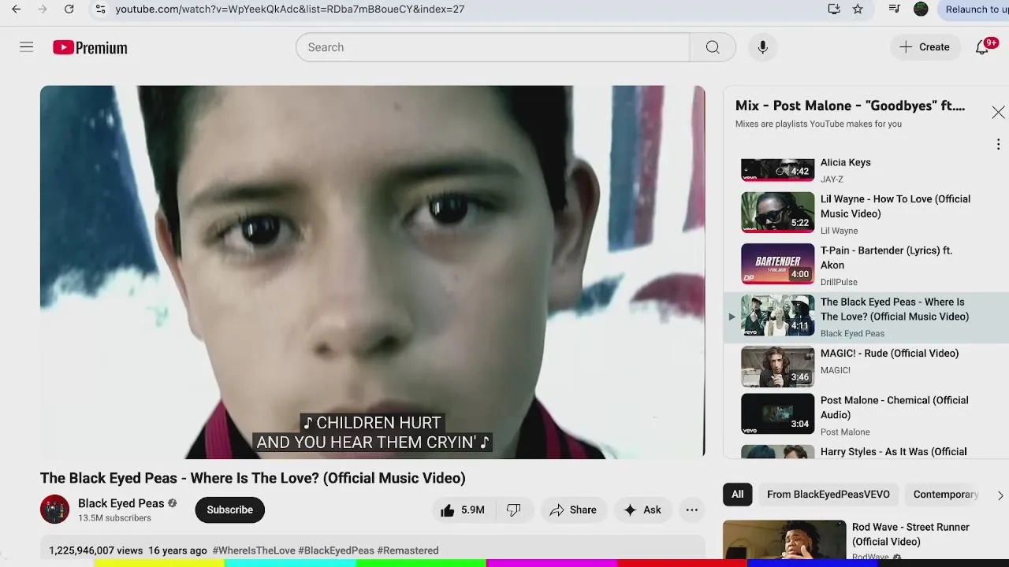Open the media control icon in browser toolbar

(x=894, y=9)
